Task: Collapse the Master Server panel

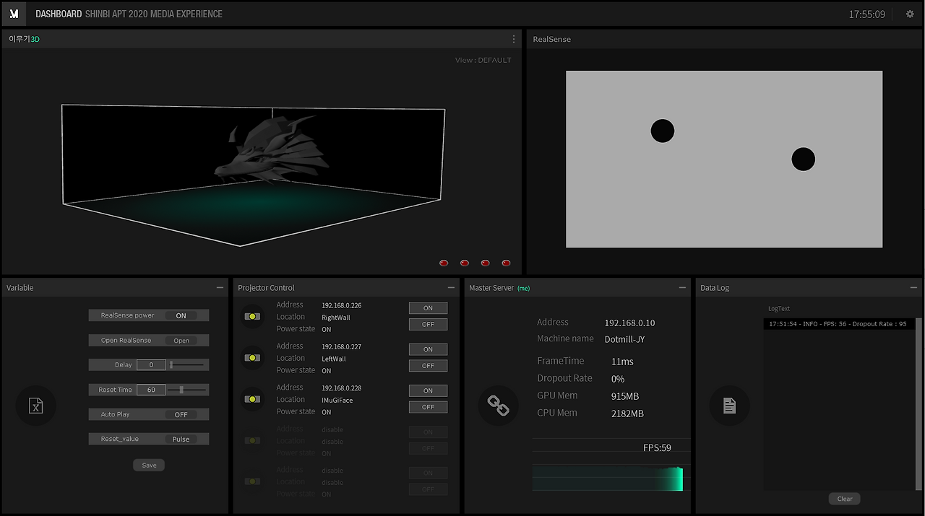Action: tap(681, 287)
